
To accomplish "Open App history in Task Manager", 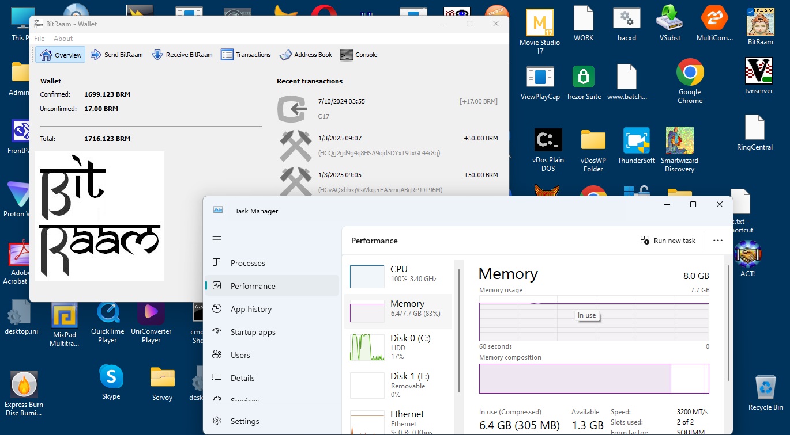I will point(272,309).
